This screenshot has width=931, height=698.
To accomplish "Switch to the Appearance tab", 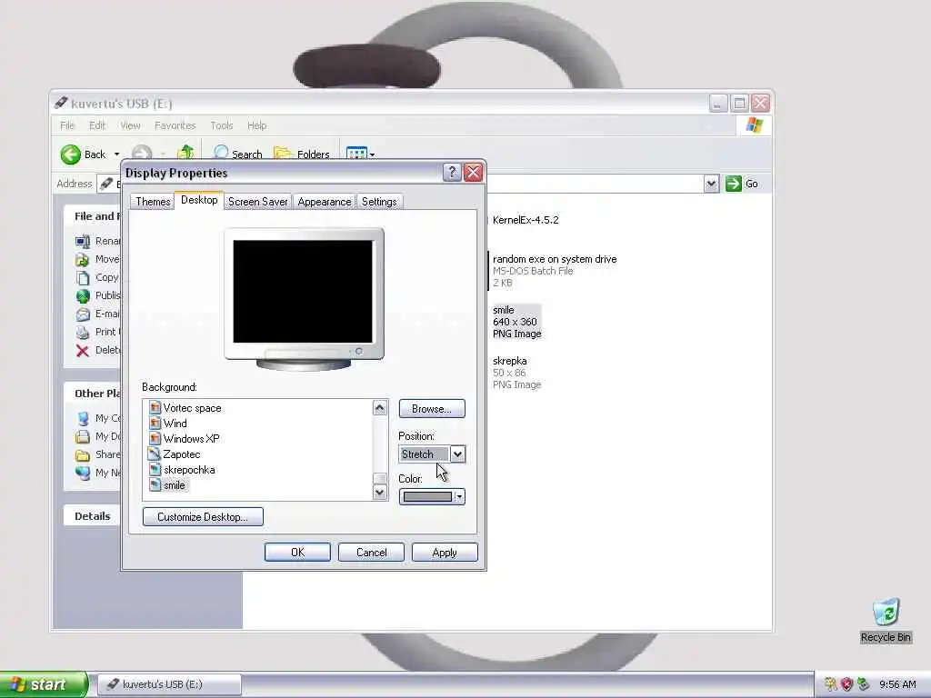I will pyautogui.click(x=325, y=202).
